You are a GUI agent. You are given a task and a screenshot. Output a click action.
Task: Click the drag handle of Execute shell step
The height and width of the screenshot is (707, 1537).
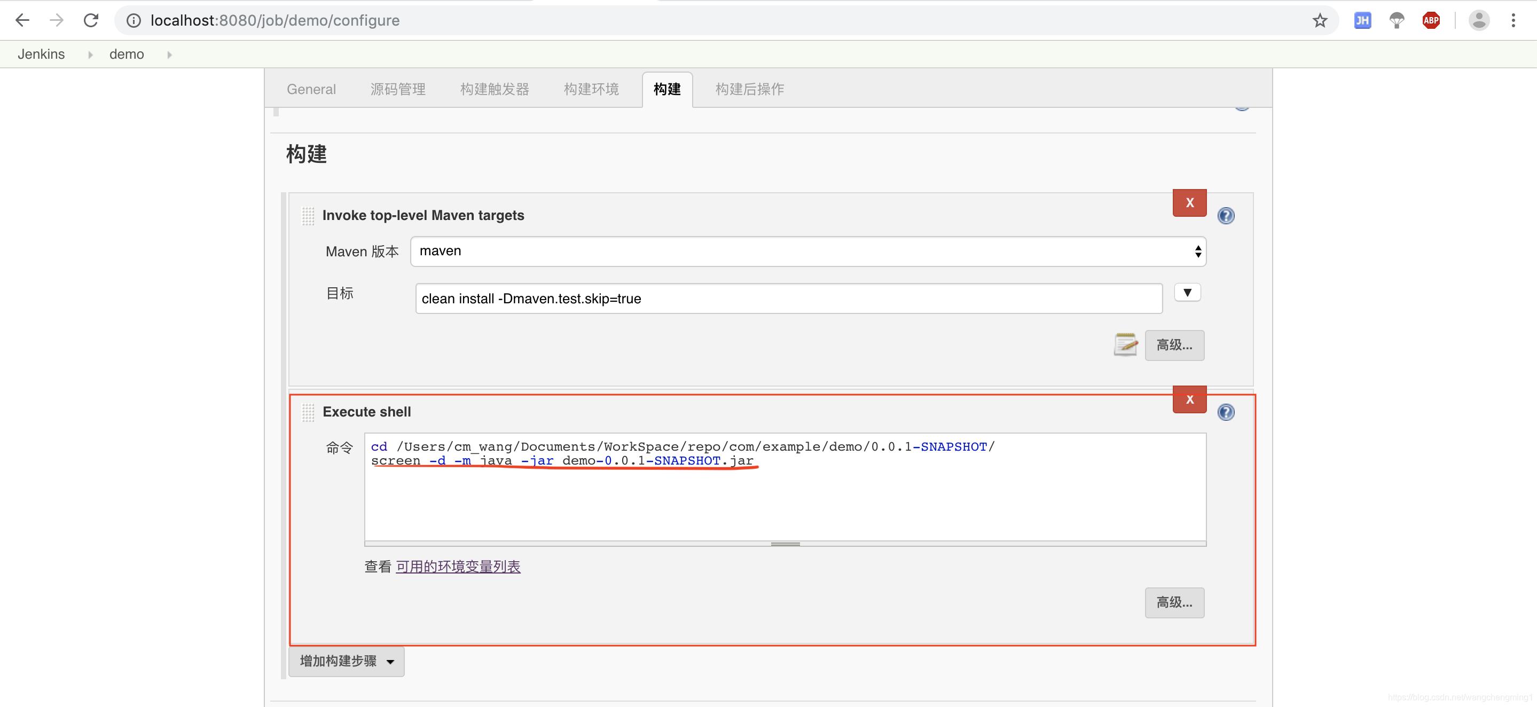308,412
